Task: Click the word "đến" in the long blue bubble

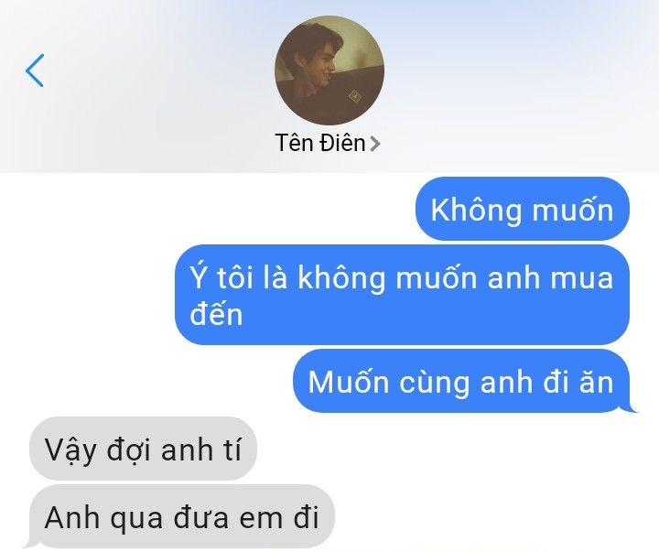Action: pos(216,313)
